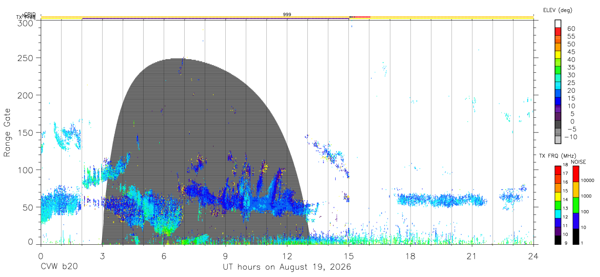This screenshot has width=600, height=277.
Task: Click the 'CVW b20' radar label
Action: 59,267
